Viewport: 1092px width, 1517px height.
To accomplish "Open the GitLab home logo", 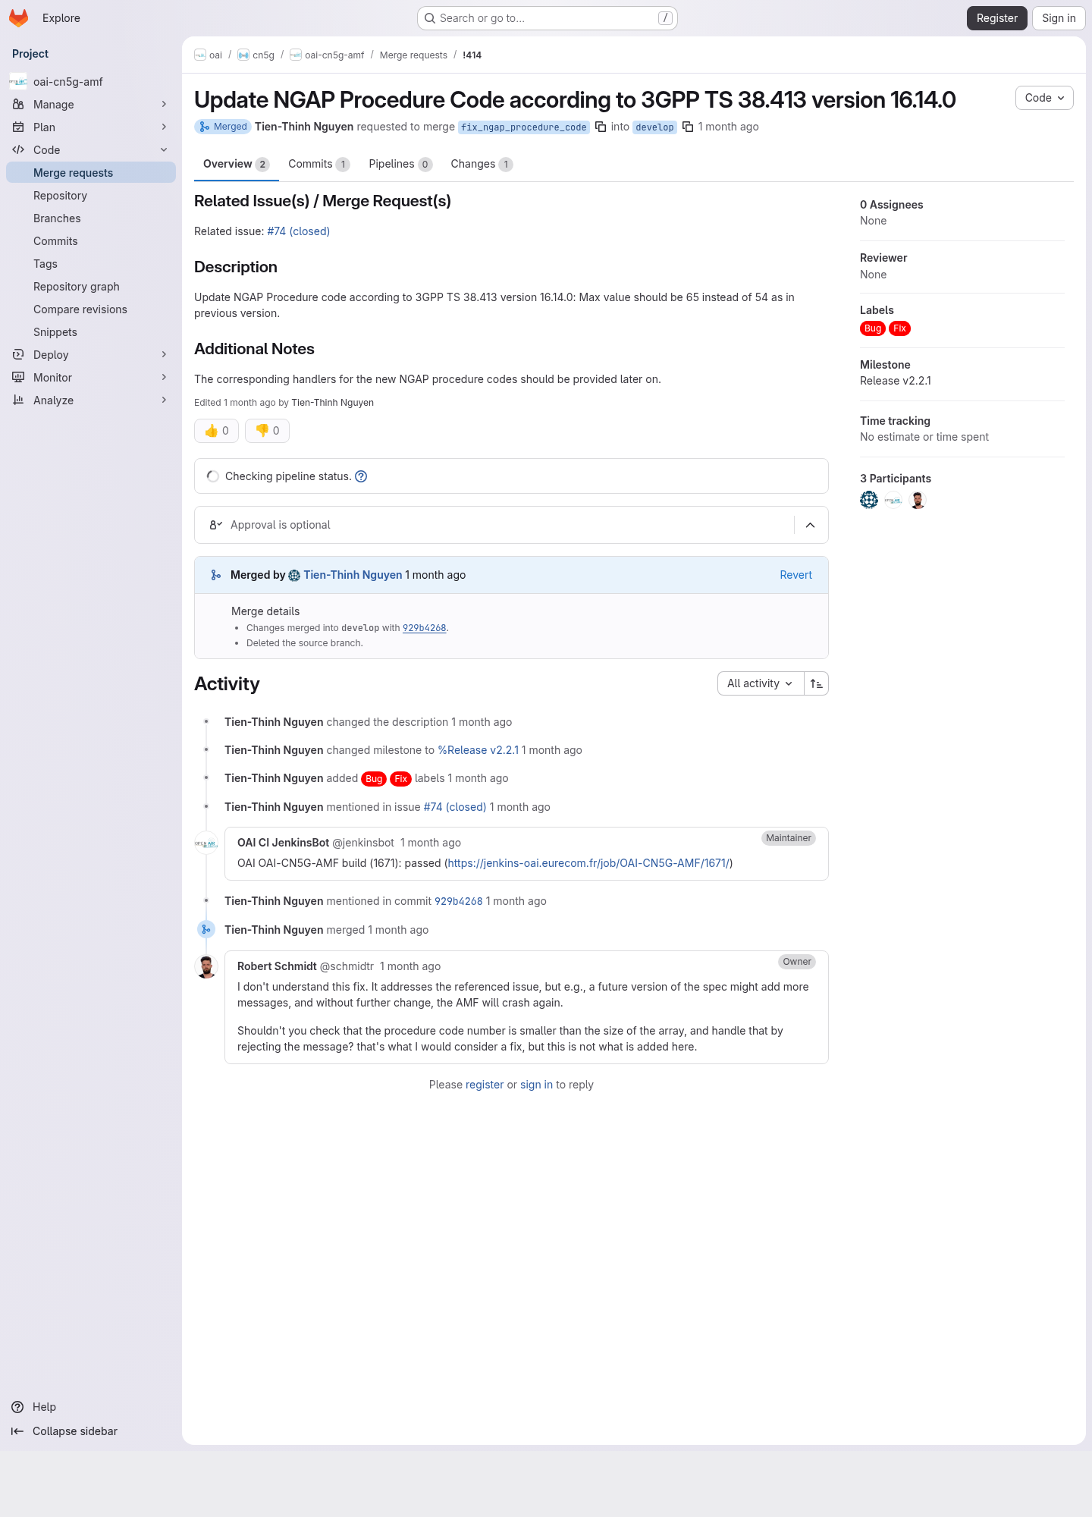I will pyautogui.click(x=18, y=18).
